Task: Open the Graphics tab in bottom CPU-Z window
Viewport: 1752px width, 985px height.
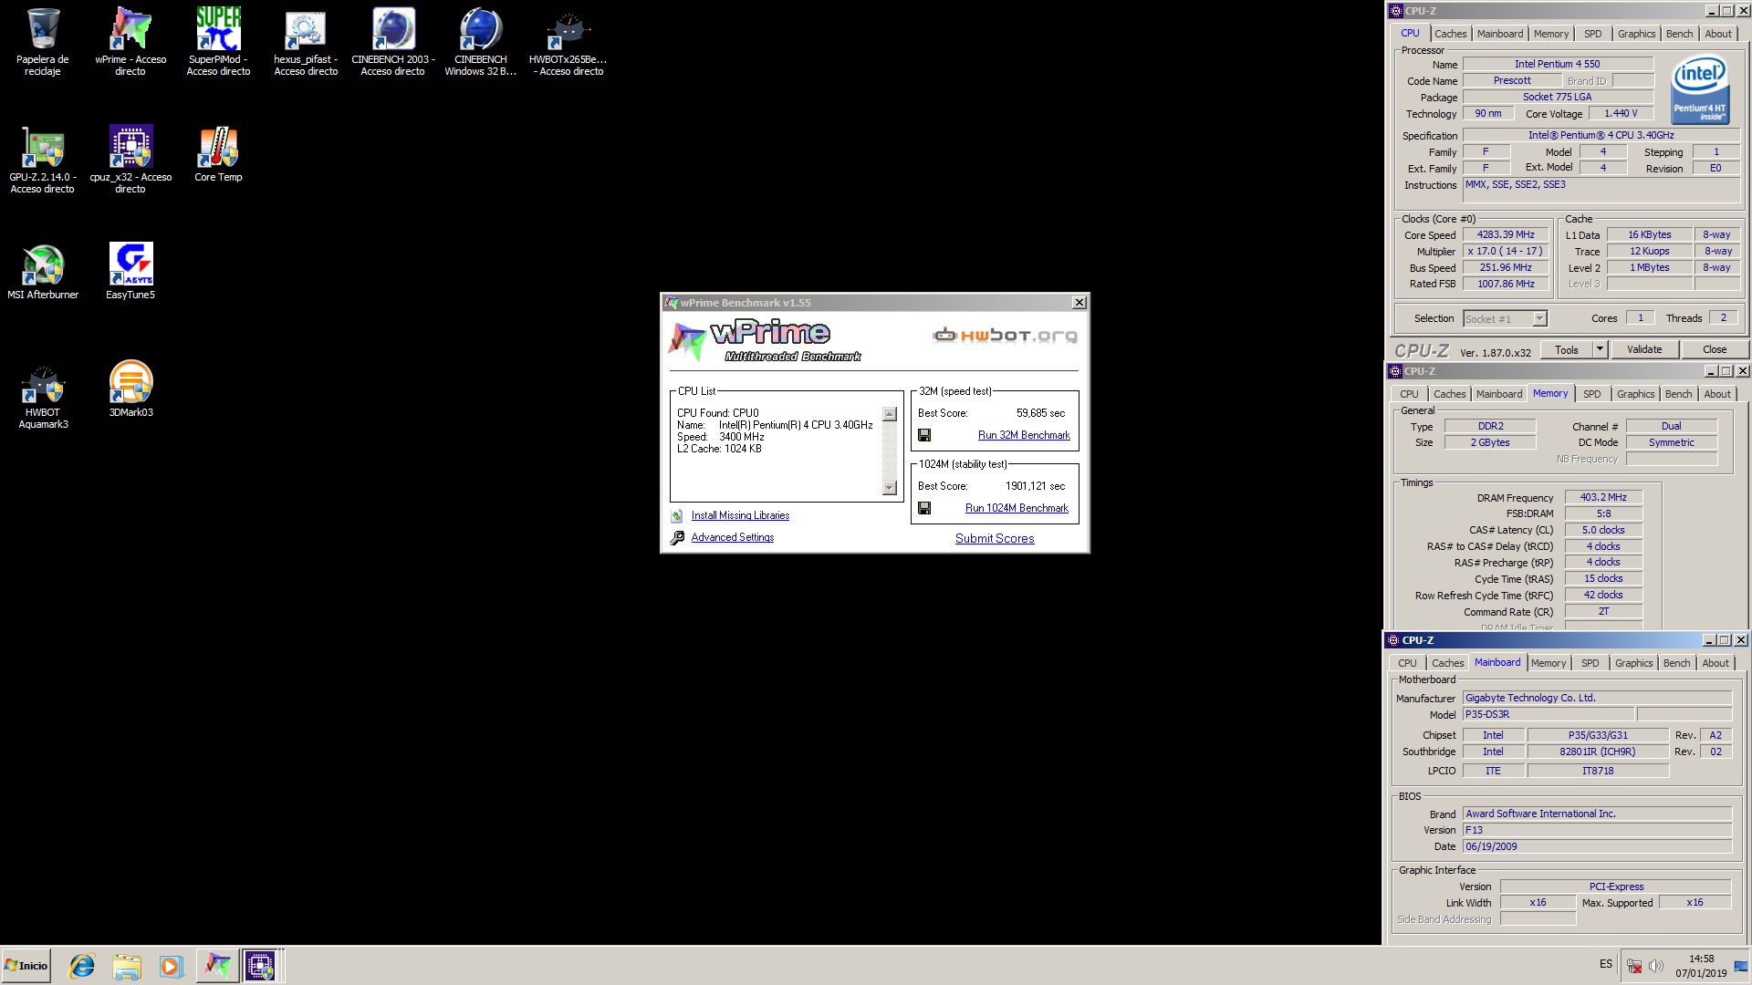Action: [x=1633, y=663]
